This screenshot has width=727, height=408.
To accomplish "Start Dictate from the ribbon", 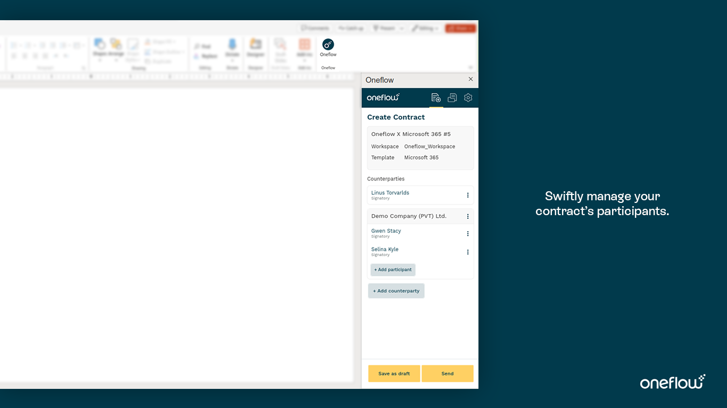I will [x=232, y=49].
